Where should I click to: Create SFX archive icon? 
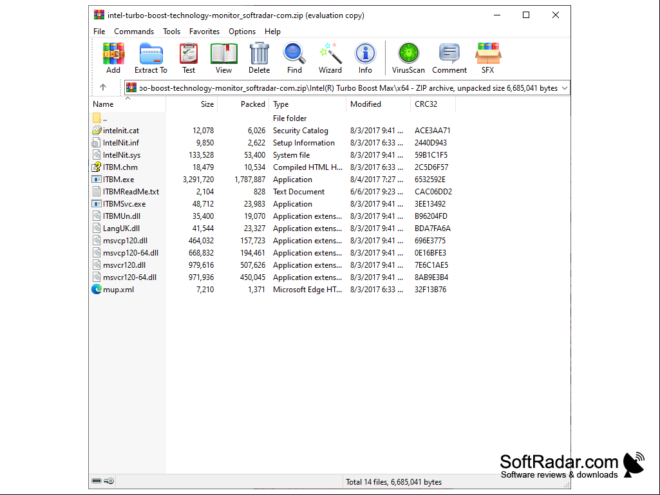coord(488,53)
